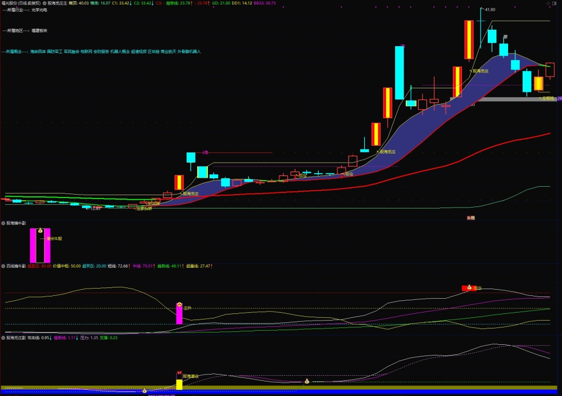The image size is (562, 396).
Task: Click the BB32: 30.73 value
Action: pyautogui.click(x=265, y=3)
